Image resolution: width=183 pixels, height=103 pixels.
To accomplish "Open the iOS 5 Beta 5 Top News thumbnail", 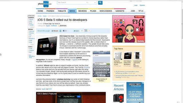I will [x=128, y=56].
